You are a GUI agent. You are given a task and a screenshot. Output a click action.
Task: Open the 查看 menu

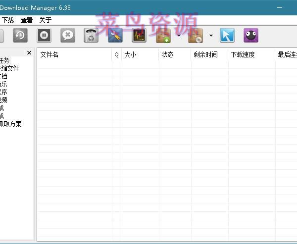27,20
